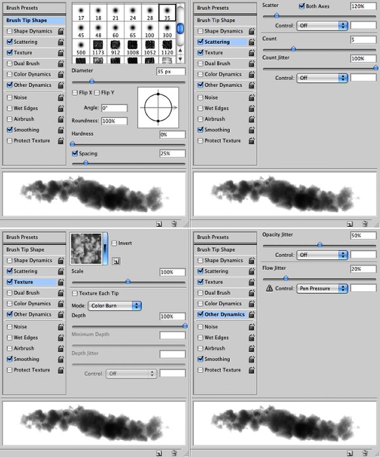This screenshot has width=380, height=457.
Task: Click the brush angle and roundness circle widget
Action: 158,108
